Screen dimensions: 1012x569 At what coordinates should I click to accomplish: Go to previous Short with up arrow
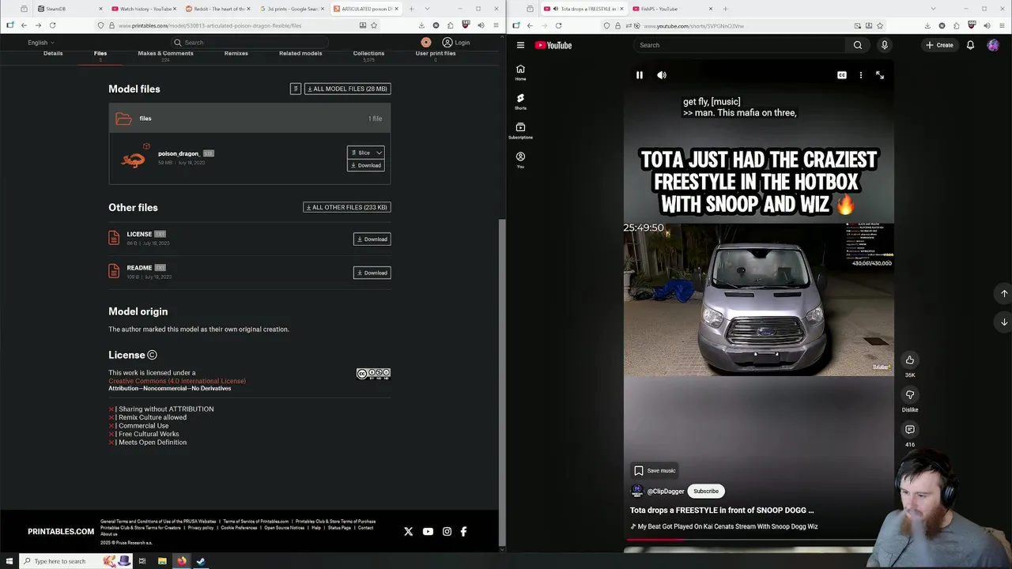[x=1004, y=293]
